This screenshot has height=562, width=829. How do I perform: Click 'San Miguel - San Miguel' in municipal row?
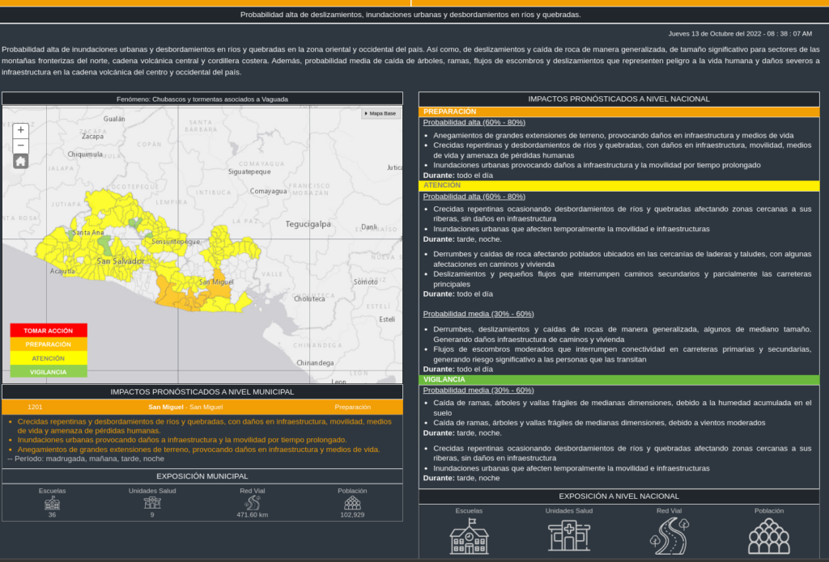[x=185, y=408]
